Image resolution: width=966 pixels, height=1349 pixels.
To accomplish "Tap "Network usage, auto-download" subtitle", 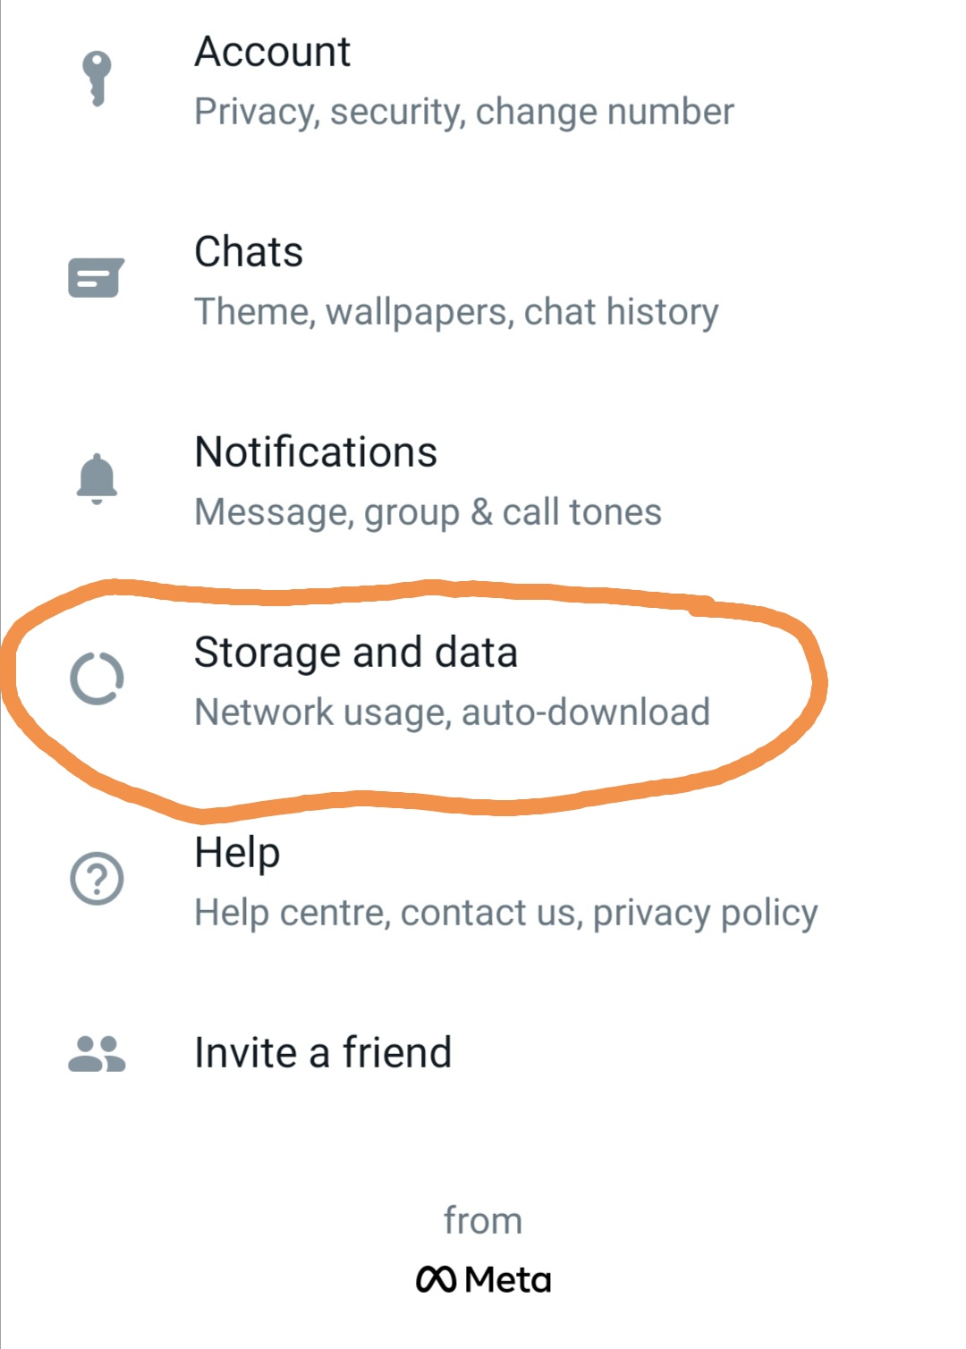I will pyautogui.click(x=453, y=713).
